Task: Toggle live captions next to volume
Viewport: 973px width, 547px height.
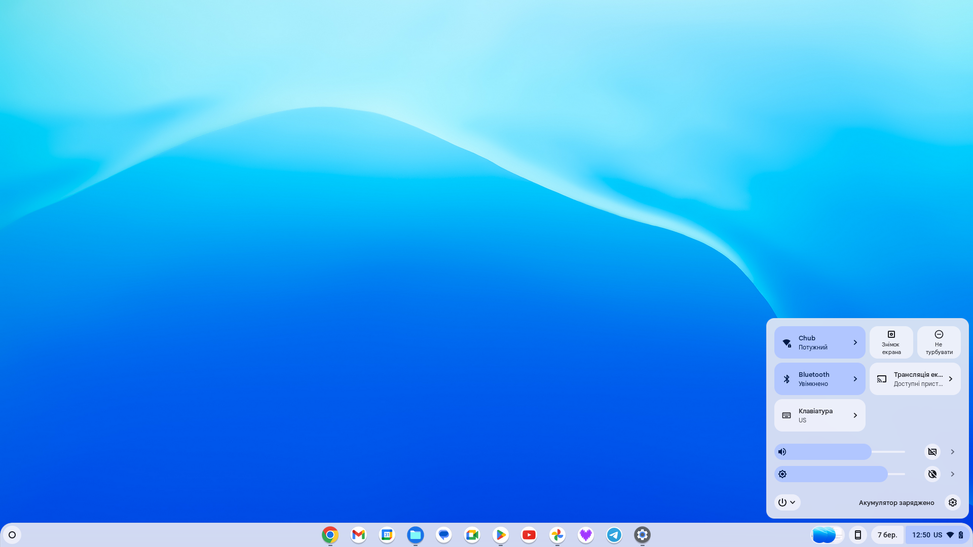Action: 932,452
